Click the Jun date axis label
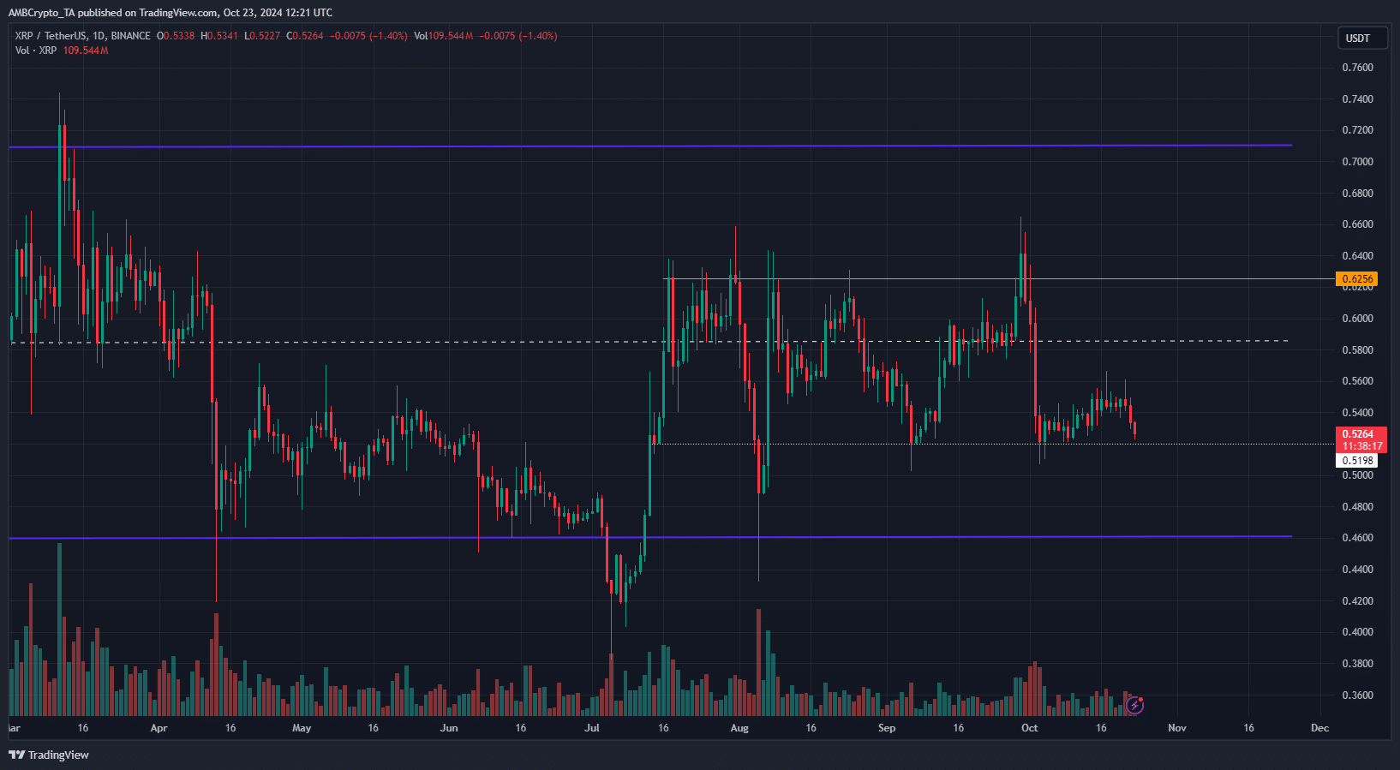This screenshot has height=770, width=1400. click(x=449, y=728)
